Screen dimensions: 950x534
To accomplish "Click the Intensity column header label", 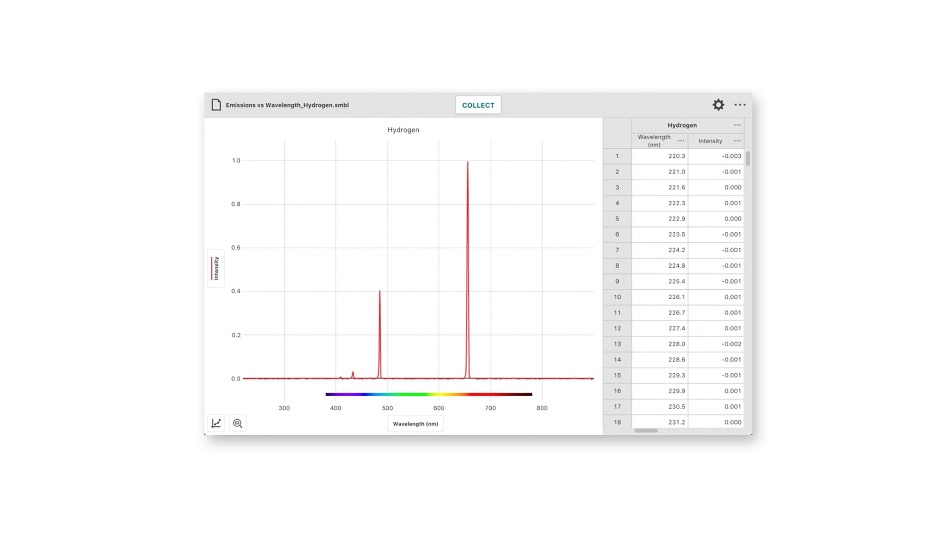I will [x=710, y=141].
